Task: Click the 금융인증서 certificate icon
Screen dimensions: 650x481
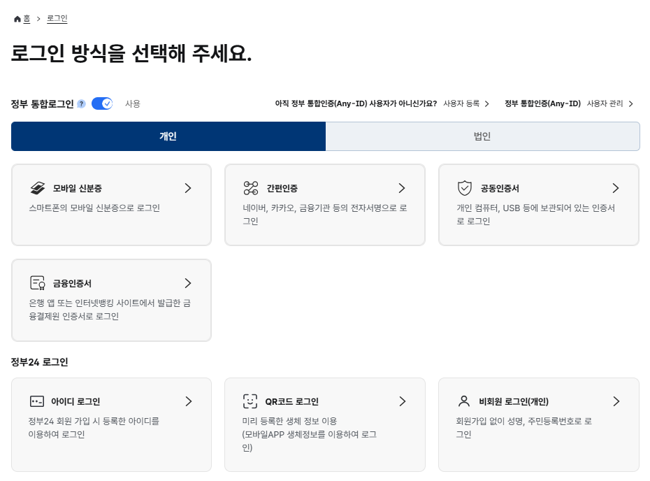Action: tap(38, 283)
